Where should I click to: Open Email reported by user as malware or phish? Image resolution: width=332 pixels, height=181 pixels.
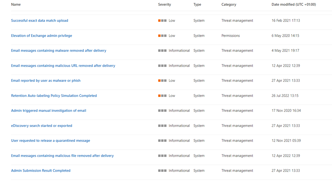[x=46, y=81]
